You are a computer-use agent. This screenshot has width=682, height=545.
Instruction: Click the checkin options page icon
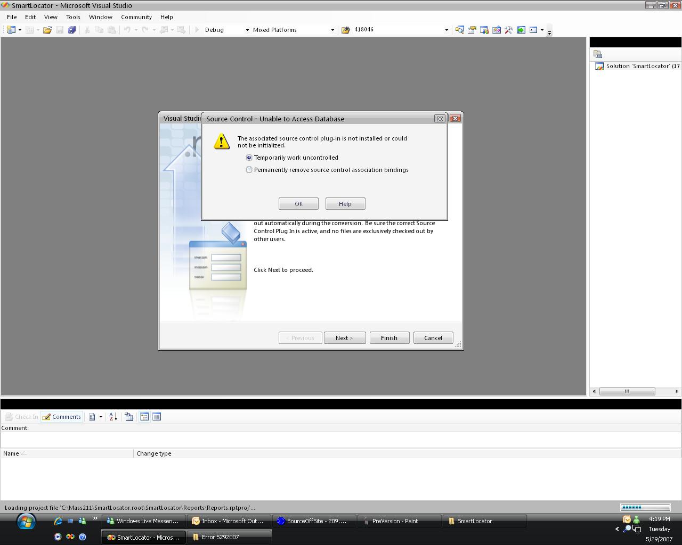point(92,417)
